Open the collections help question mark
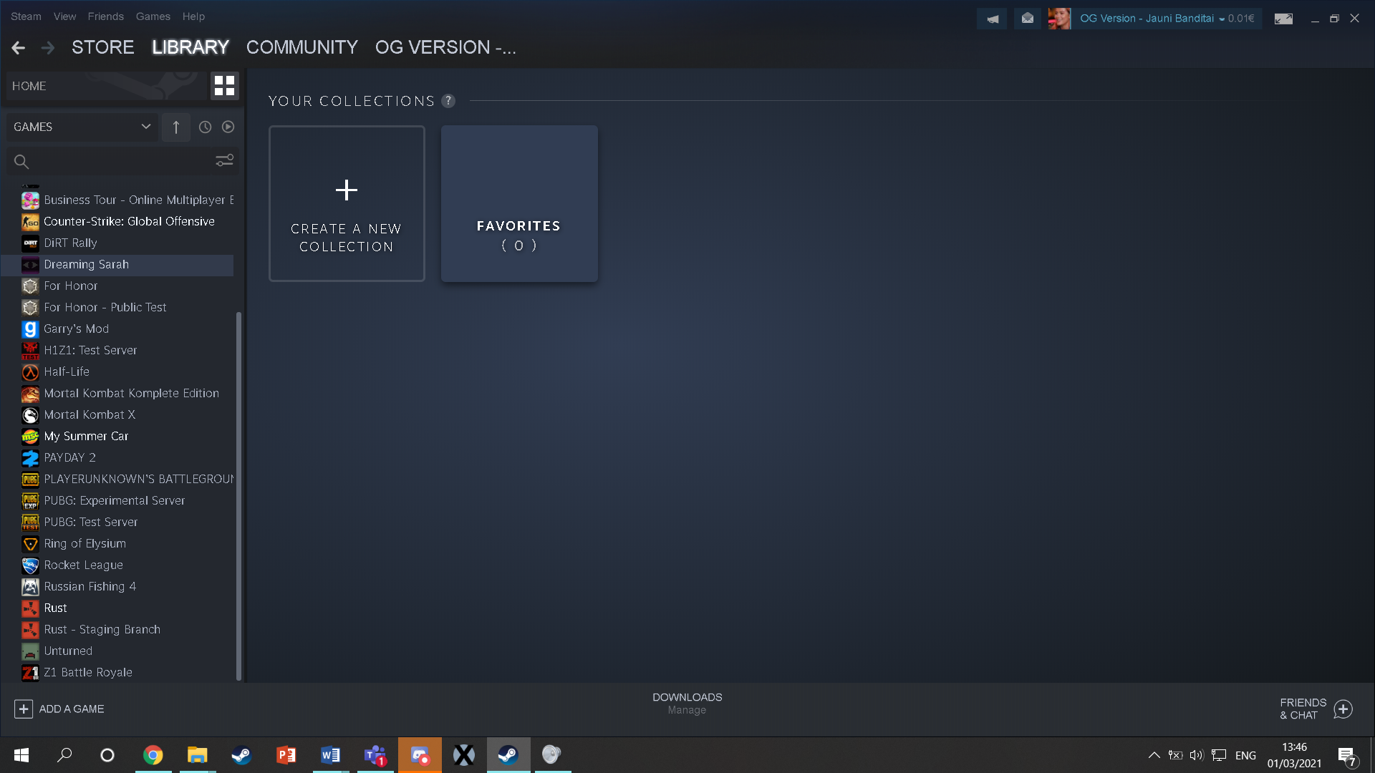This screenshot has width=1375, height=773. (x=448, y=101)
